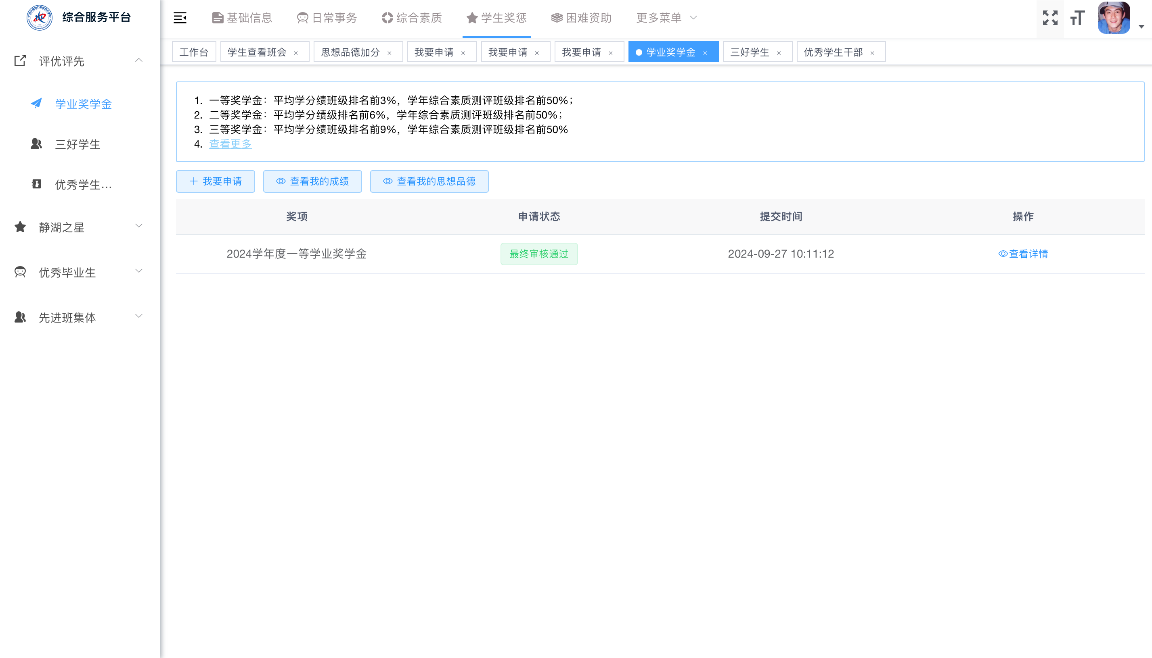Click the badge icon beside 优秀学生…
Viewport: 1152px width, 658px height.
coord(36,184)
